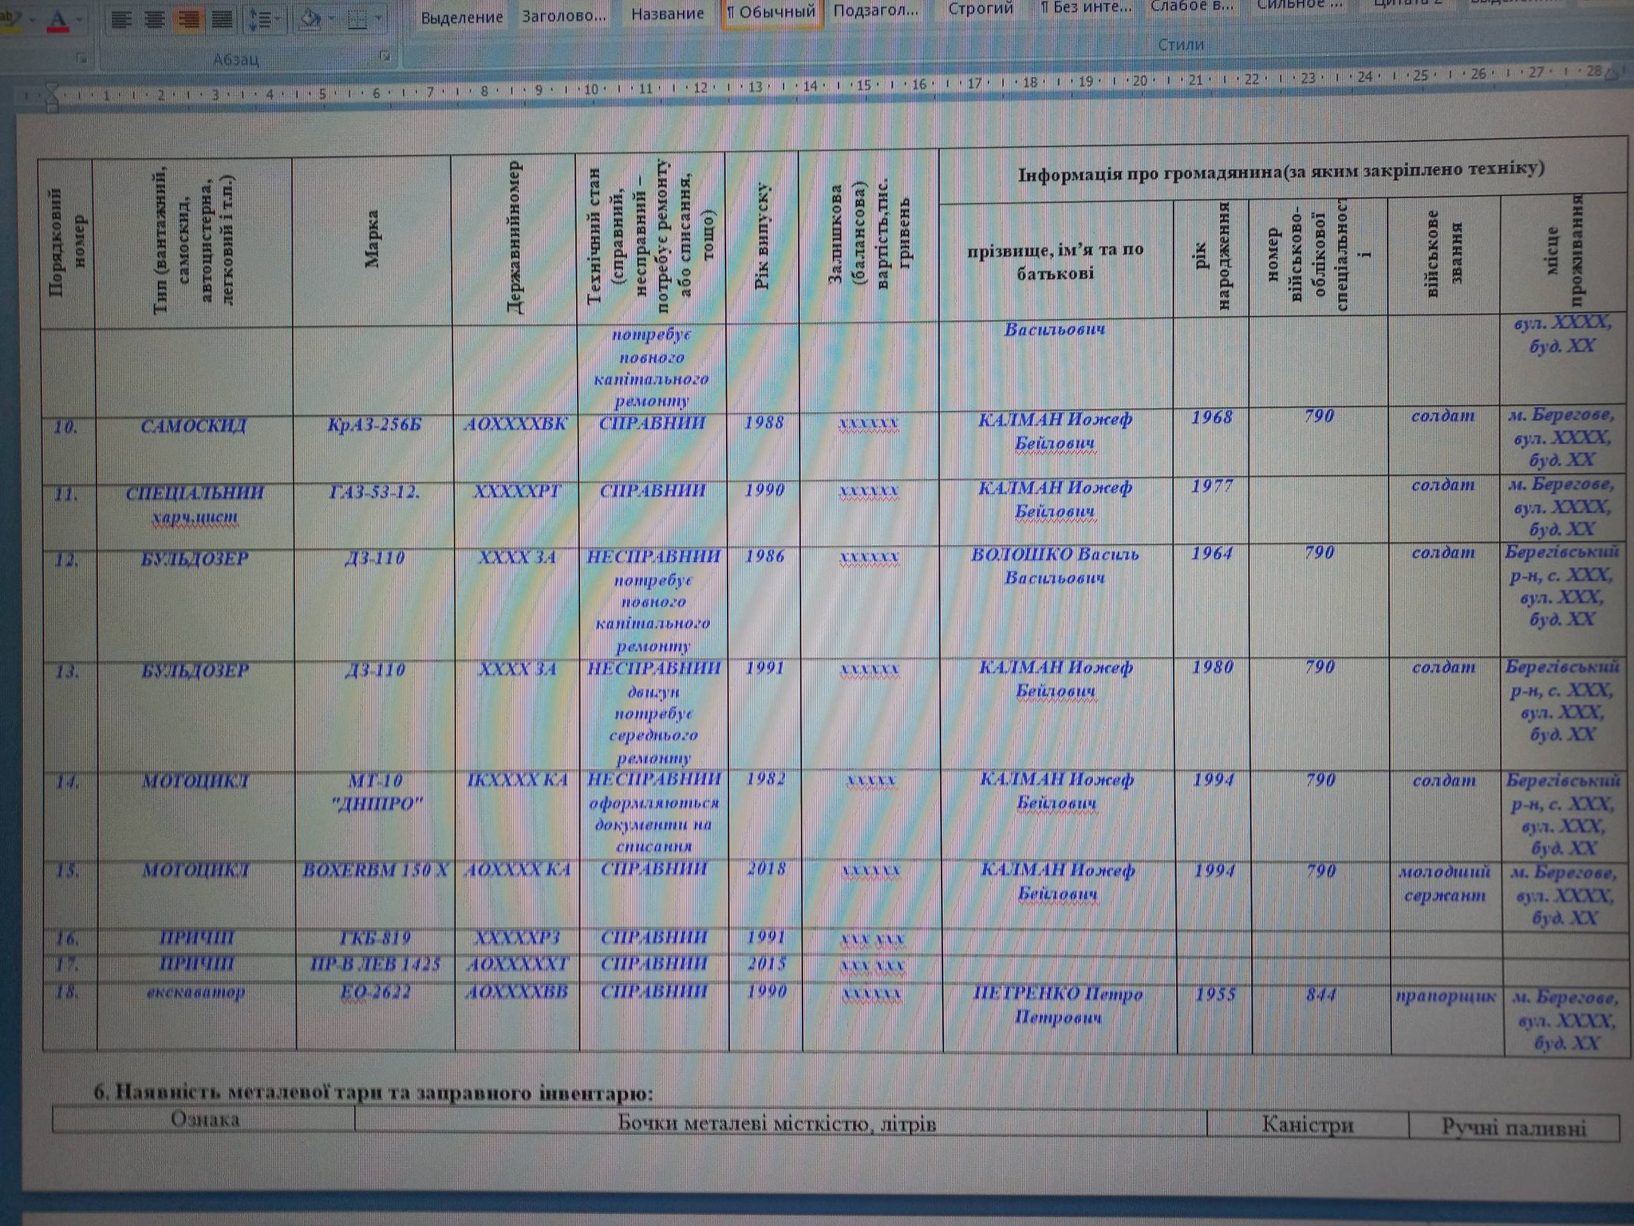This screenshot has width=1634, height=1226.
Task: Select the Обычный style
Action: point(771,12)
